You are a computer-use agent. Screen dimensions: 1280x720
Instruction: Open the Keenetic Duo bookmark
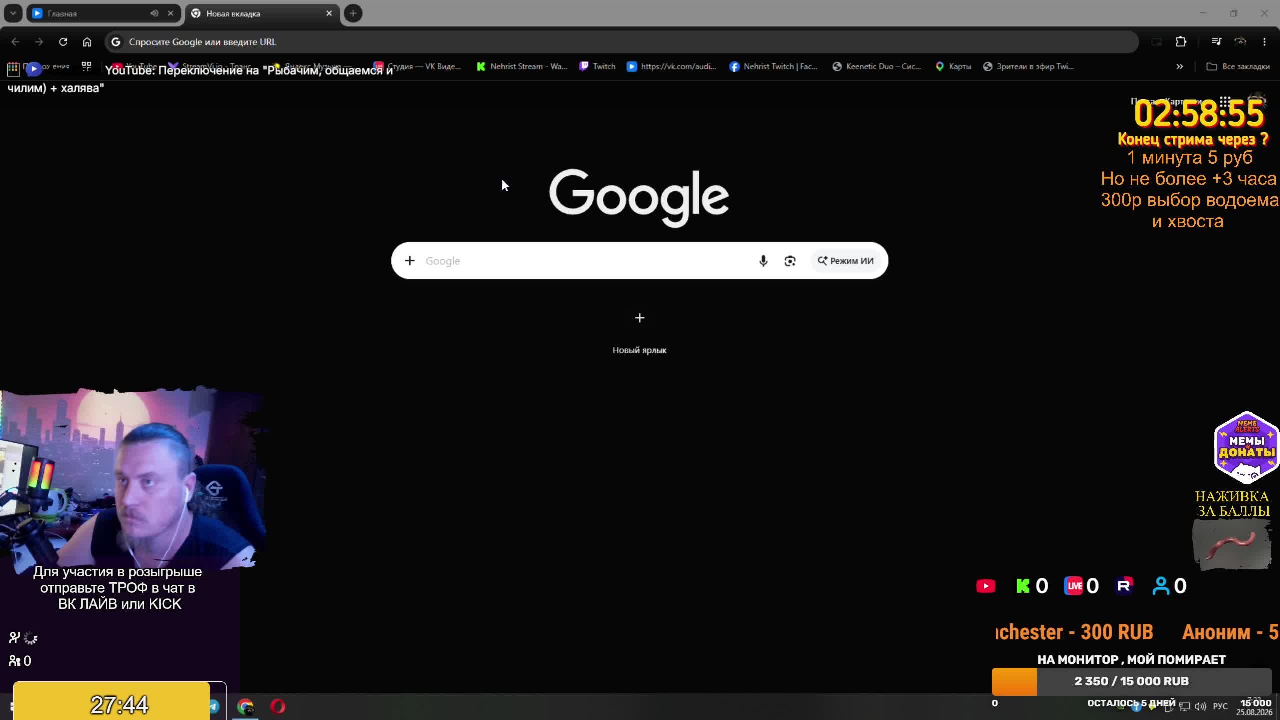[x=877, y=66]
